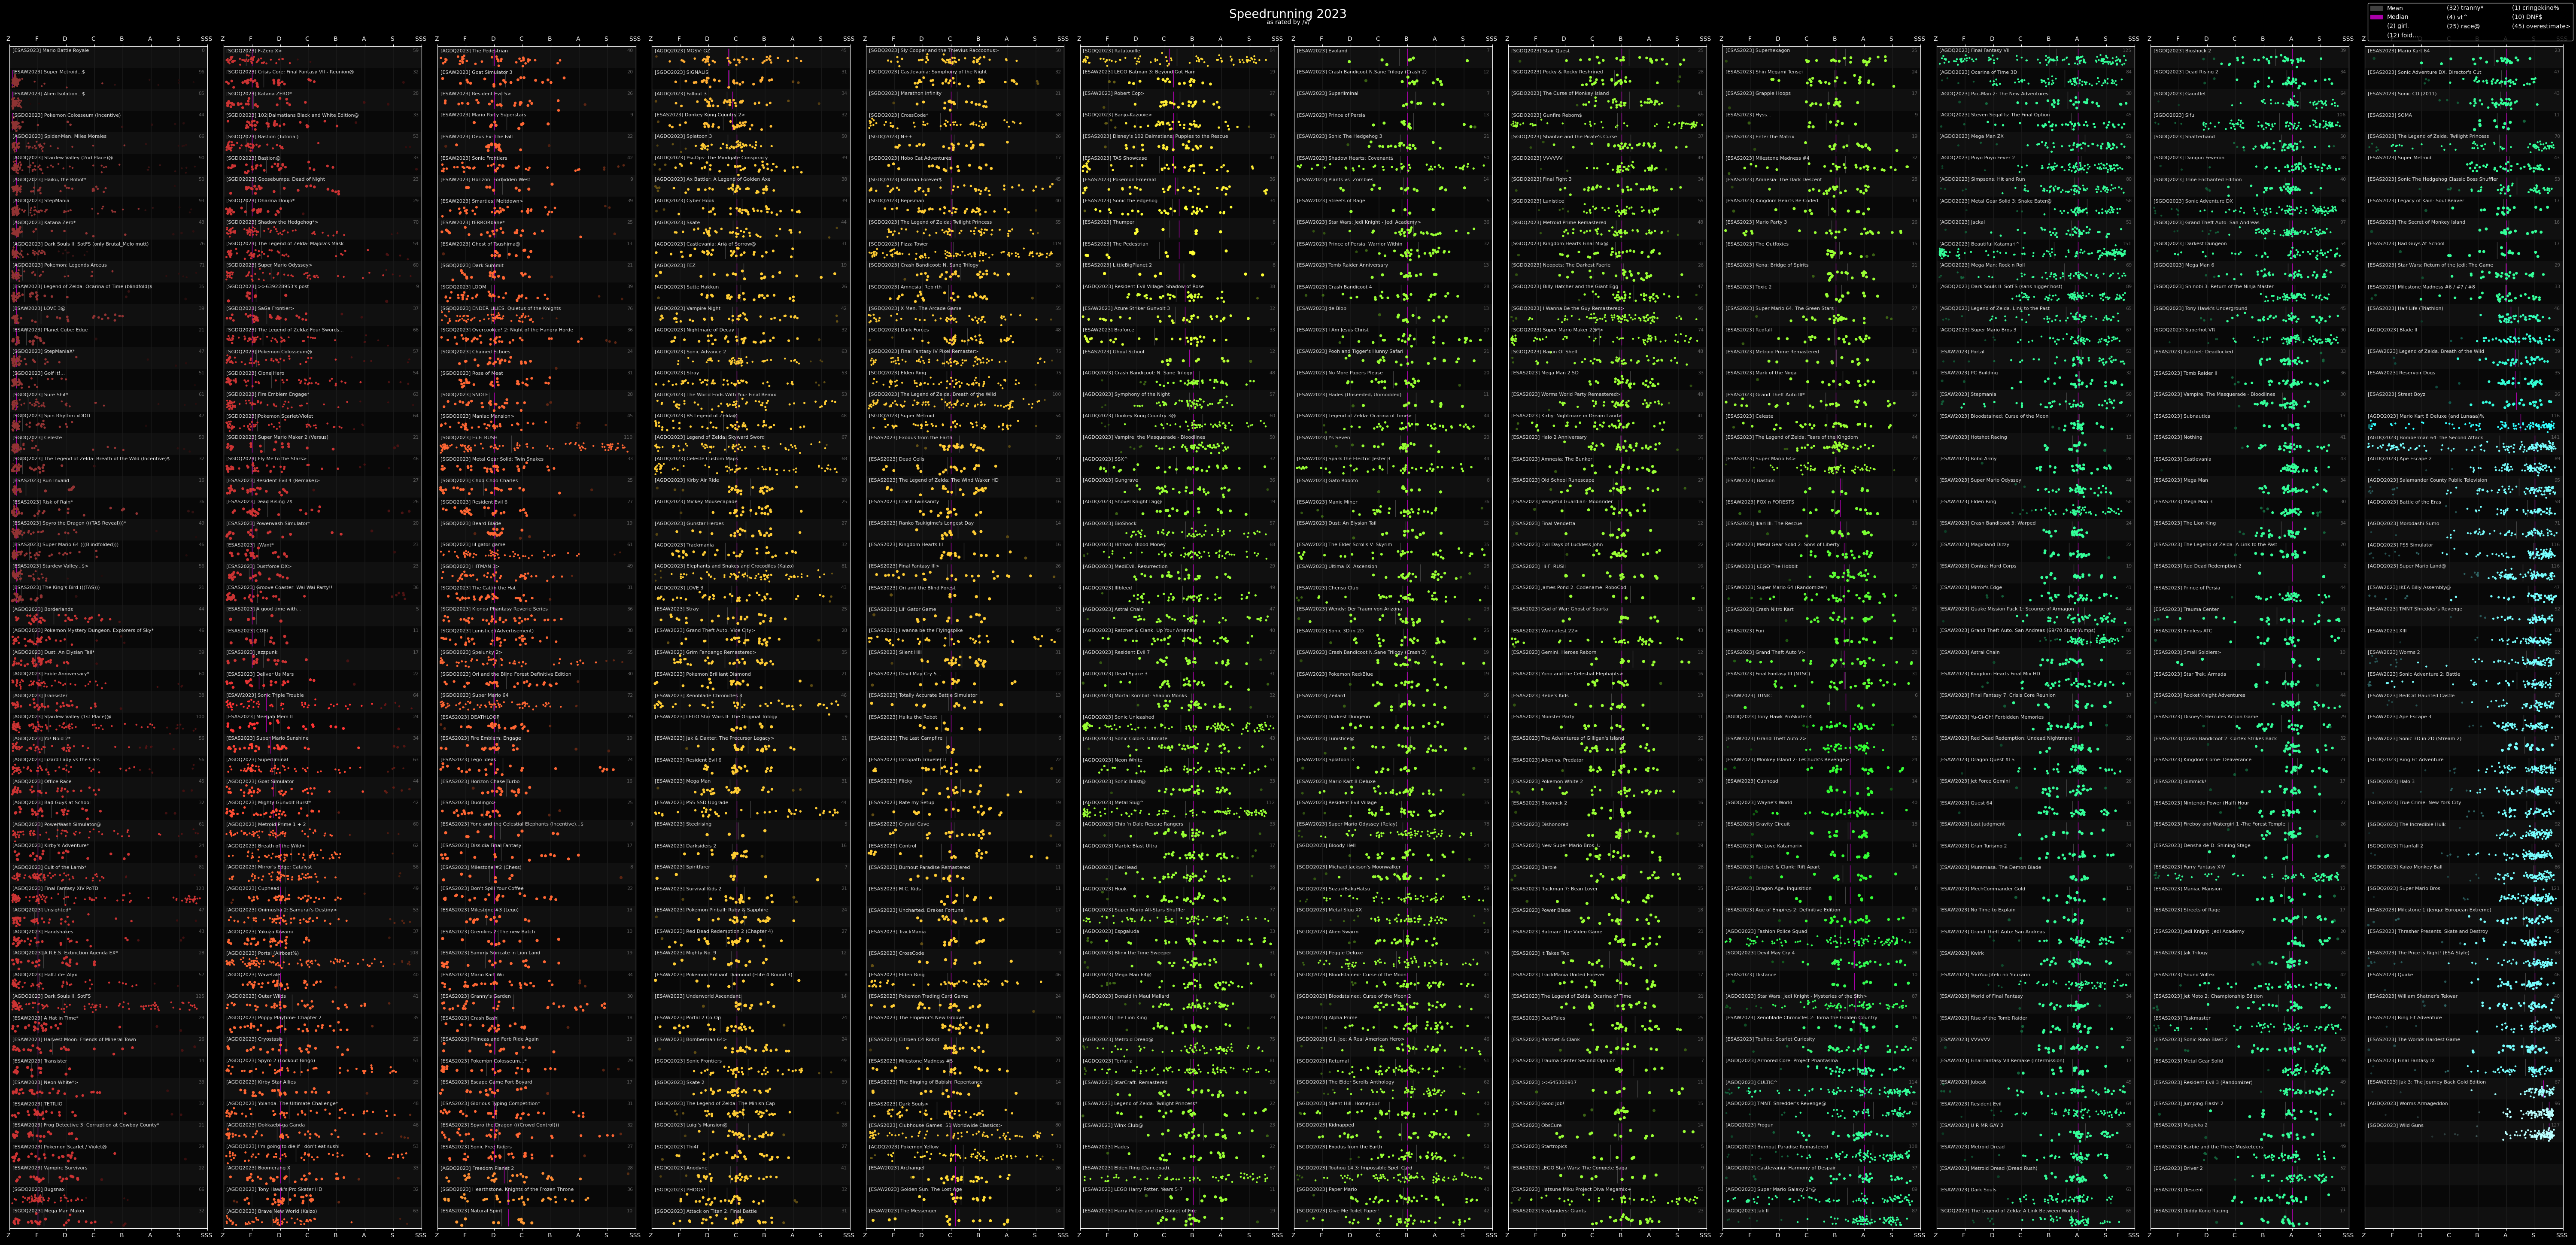Click '[ESAW2023] Deus Ex: The Fall' label

(476, 136)
